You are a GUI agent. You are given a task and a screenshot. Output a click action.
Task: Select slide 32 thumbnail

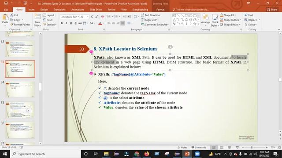(x=20, y=49)
